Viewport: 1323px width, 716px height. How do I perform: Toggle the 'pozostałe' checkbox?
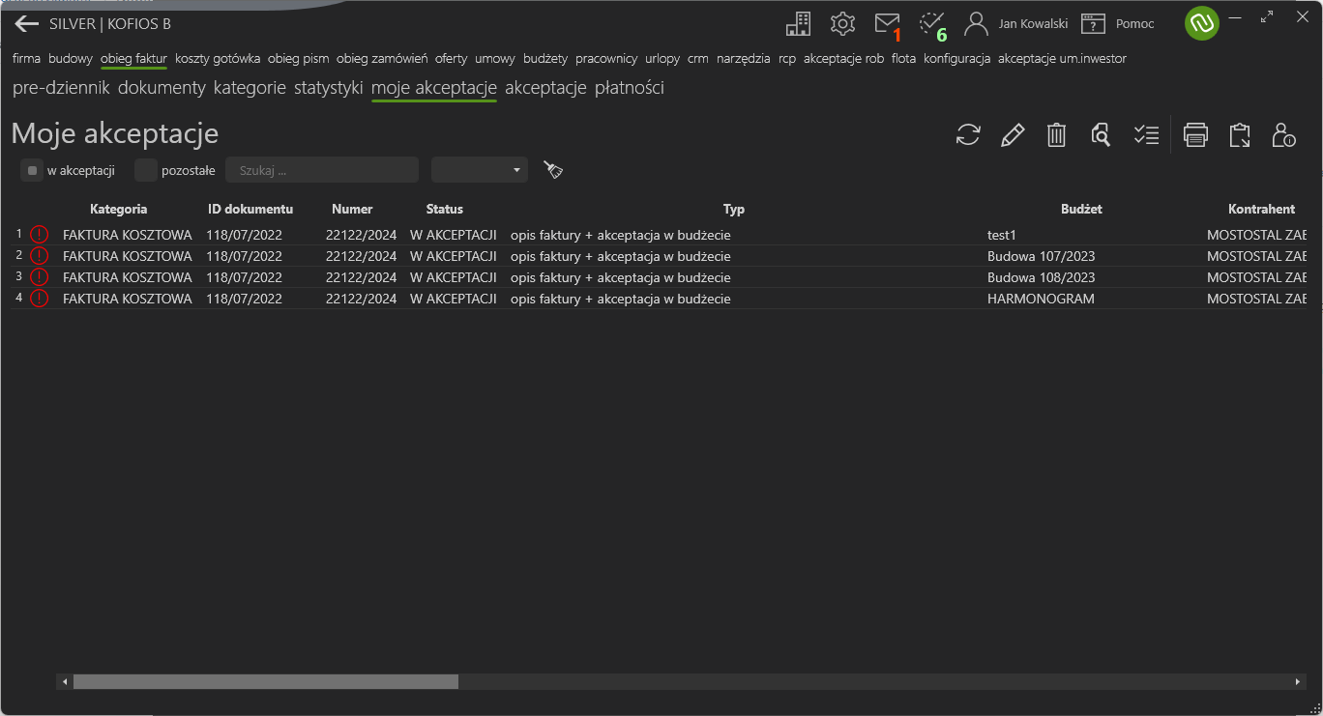coord(146,170)
